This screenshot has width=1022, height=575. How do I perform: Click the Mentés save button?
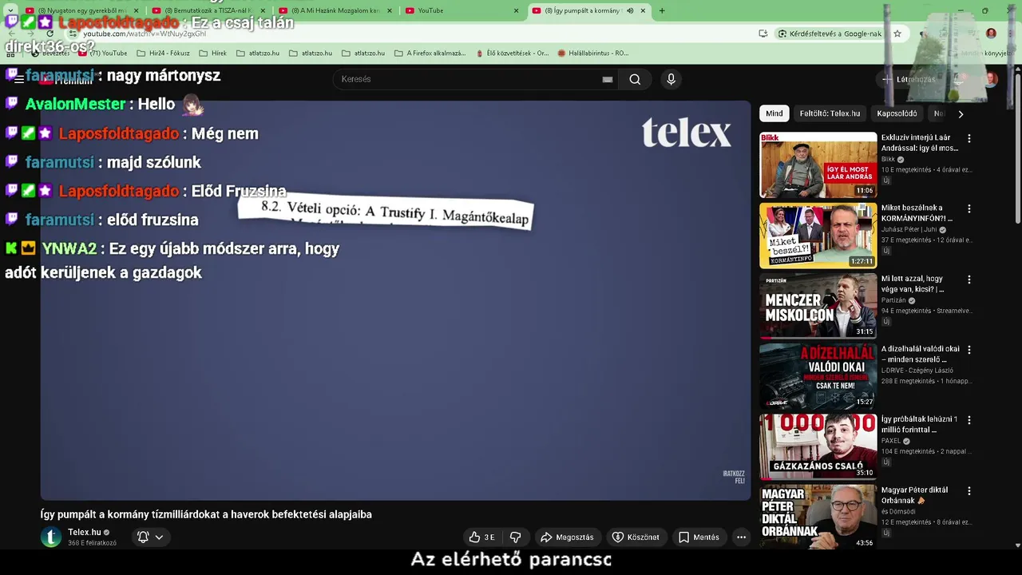(x=699, y=537)
